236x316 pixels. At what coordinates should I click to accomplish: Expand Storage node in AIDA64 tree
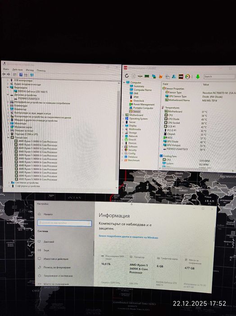click(x=123, y=132)
